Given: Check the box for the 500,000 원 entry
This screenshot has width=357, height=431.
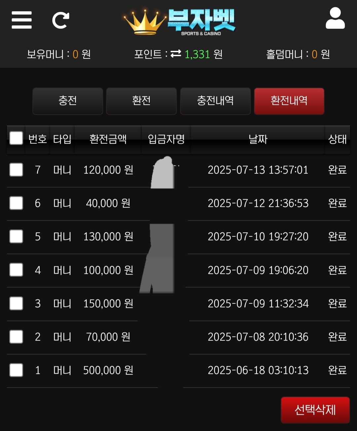Looking at the screenshot, I should click(16, 370).
